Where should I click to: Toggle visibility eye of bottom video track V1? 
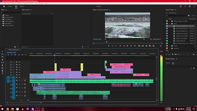tap(19, 77)
